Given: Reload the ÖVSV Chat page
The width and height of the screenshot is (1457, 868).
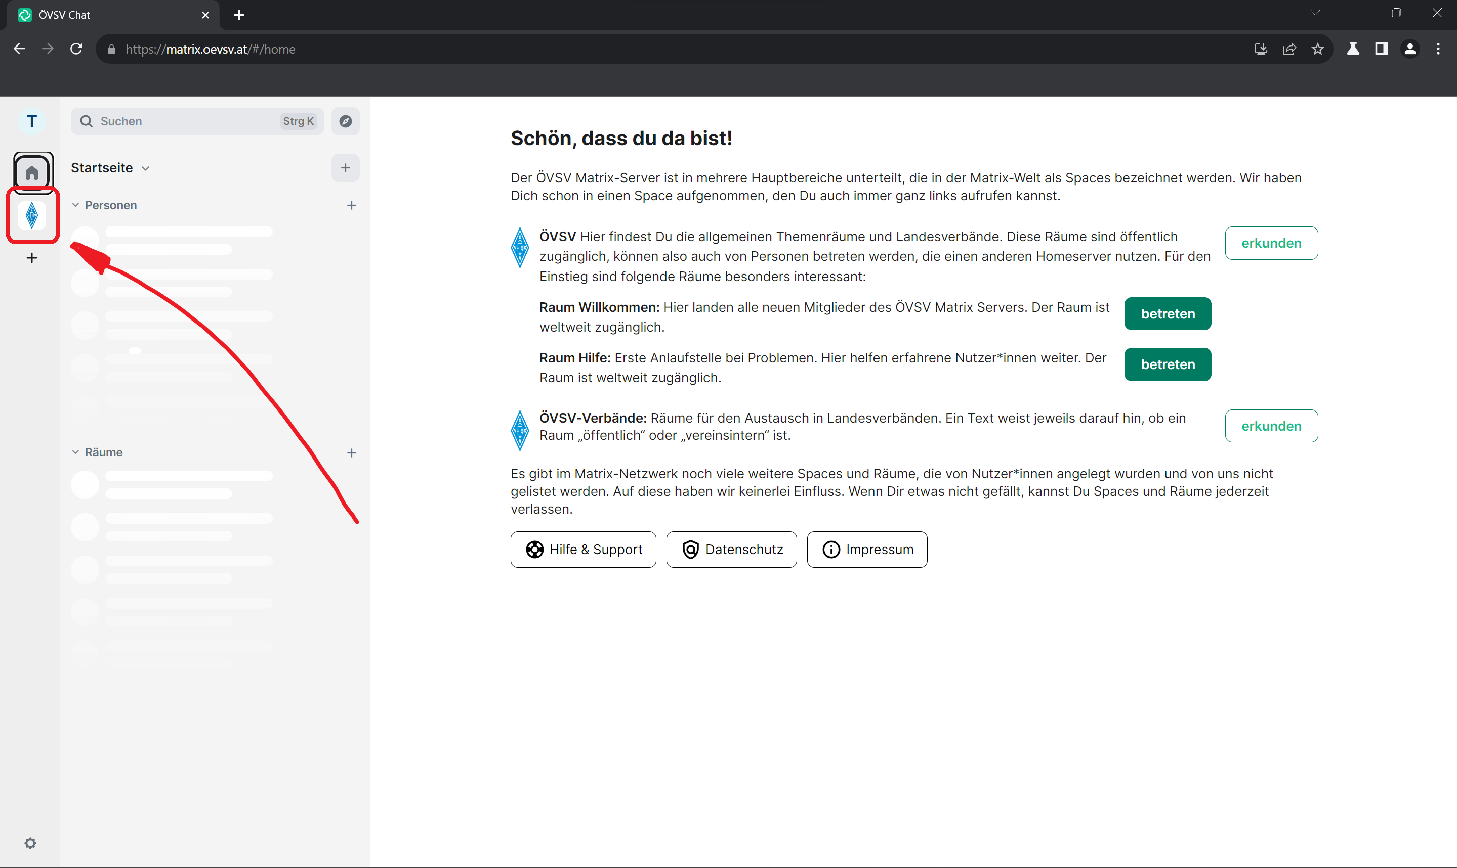Looking at the screenshot, I should 77,49.
